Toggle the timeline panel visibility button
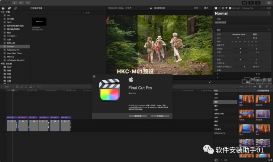Screen dimensions: 273x162 click(251, 3)
